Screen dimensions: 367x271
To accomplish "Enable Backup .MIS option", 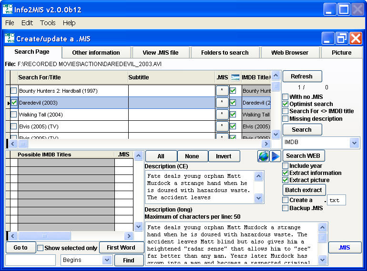I will coord(285,208).
